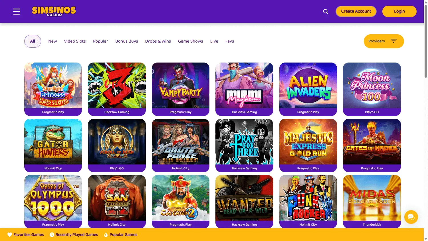This screenshot has width=428, height=241.
Task: Click the page vertical scrollbar
Action: point(426,41)
